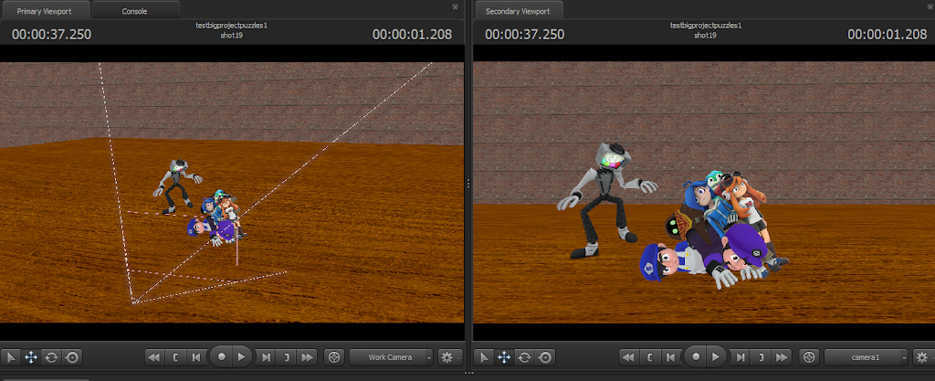Step forward one frame in Primary Viewport
Screen dimensions: 935x381
click(266, 357)
